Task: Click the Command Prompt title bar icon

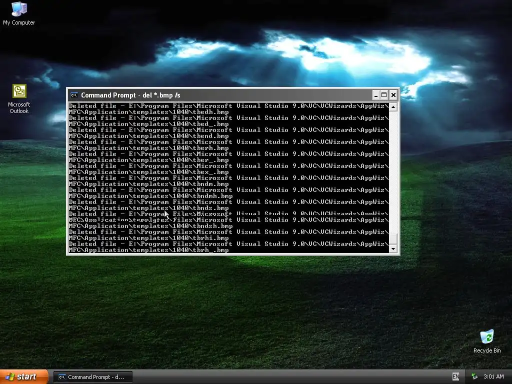Action: [74, 95]
